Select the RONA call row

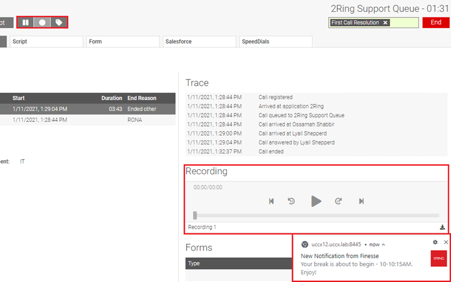(x=88, y=120)
